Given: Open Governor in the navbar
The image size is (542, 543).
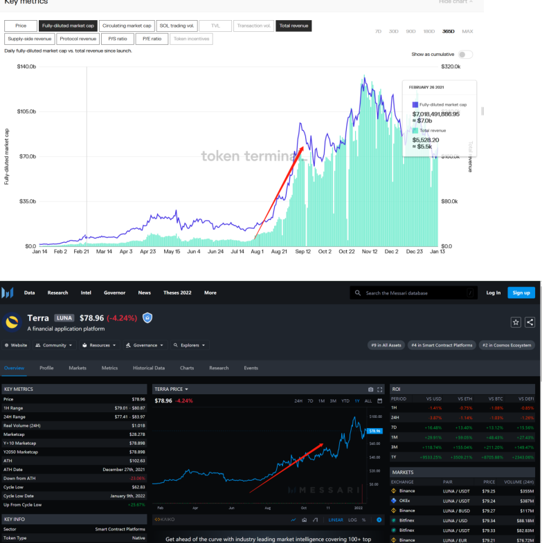Looking at the screenshot, I should click(115, 293).
